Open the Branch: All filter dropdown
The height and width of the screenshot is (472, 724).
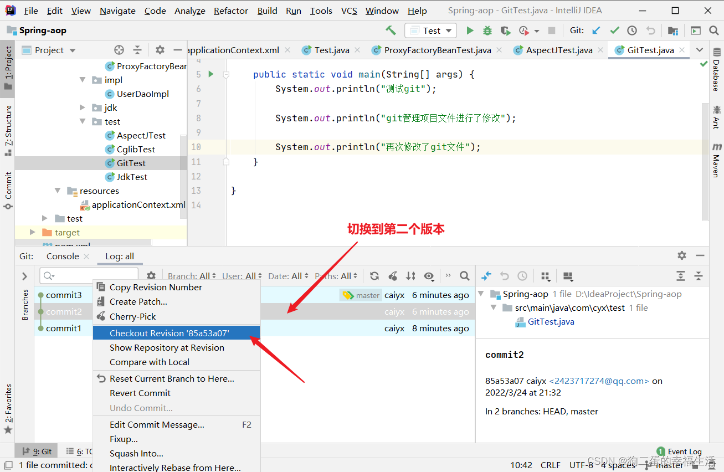click(x=192, y=276)
